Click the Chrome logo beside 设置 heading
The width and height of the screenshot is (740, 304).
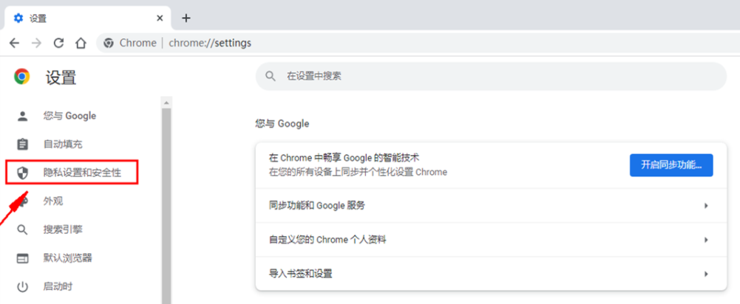pyautogui.click(x=21, y=77)
